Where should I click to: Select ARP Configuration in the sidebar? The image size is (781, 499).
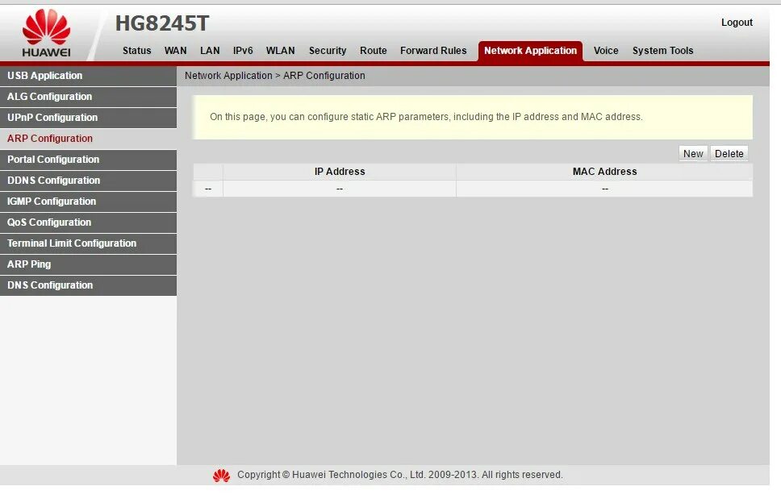(x=88, y=139)
